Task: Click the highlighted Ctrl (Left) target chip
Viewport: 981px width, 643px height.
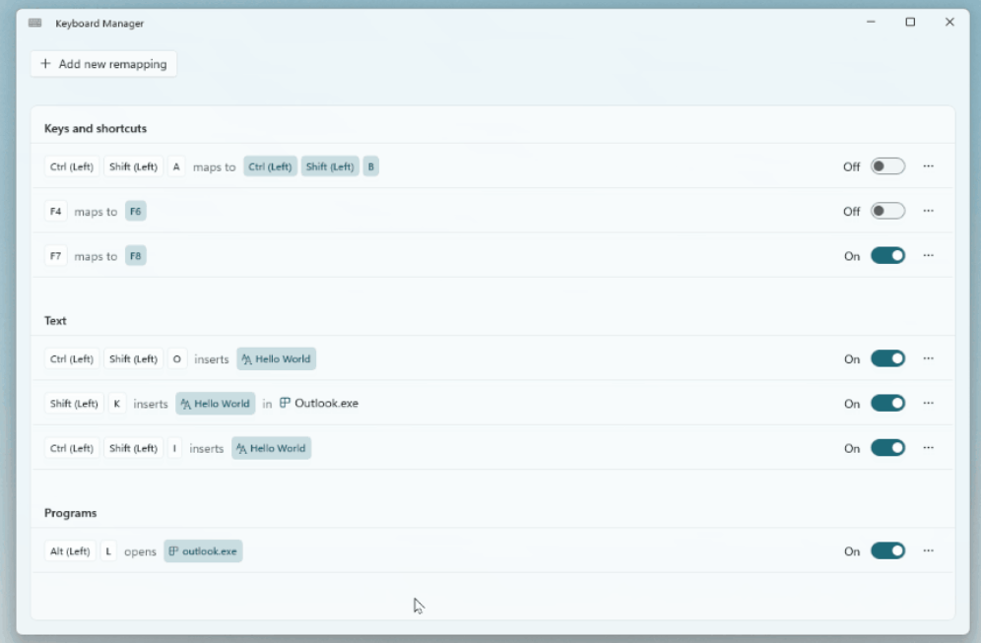Action: (x=270, y=166)
